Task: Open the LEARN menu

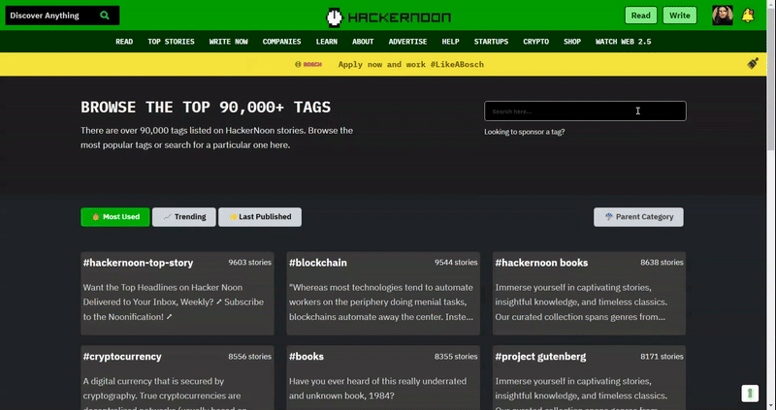Action: click(x=327, y=42)
